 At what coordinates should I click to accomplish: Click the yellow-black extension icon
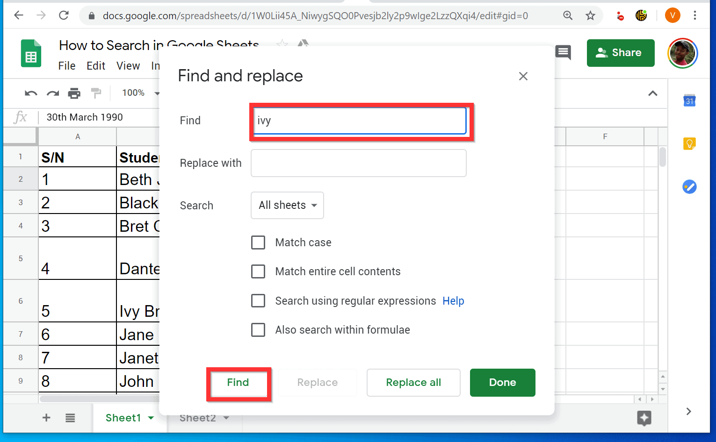[641, 15]
